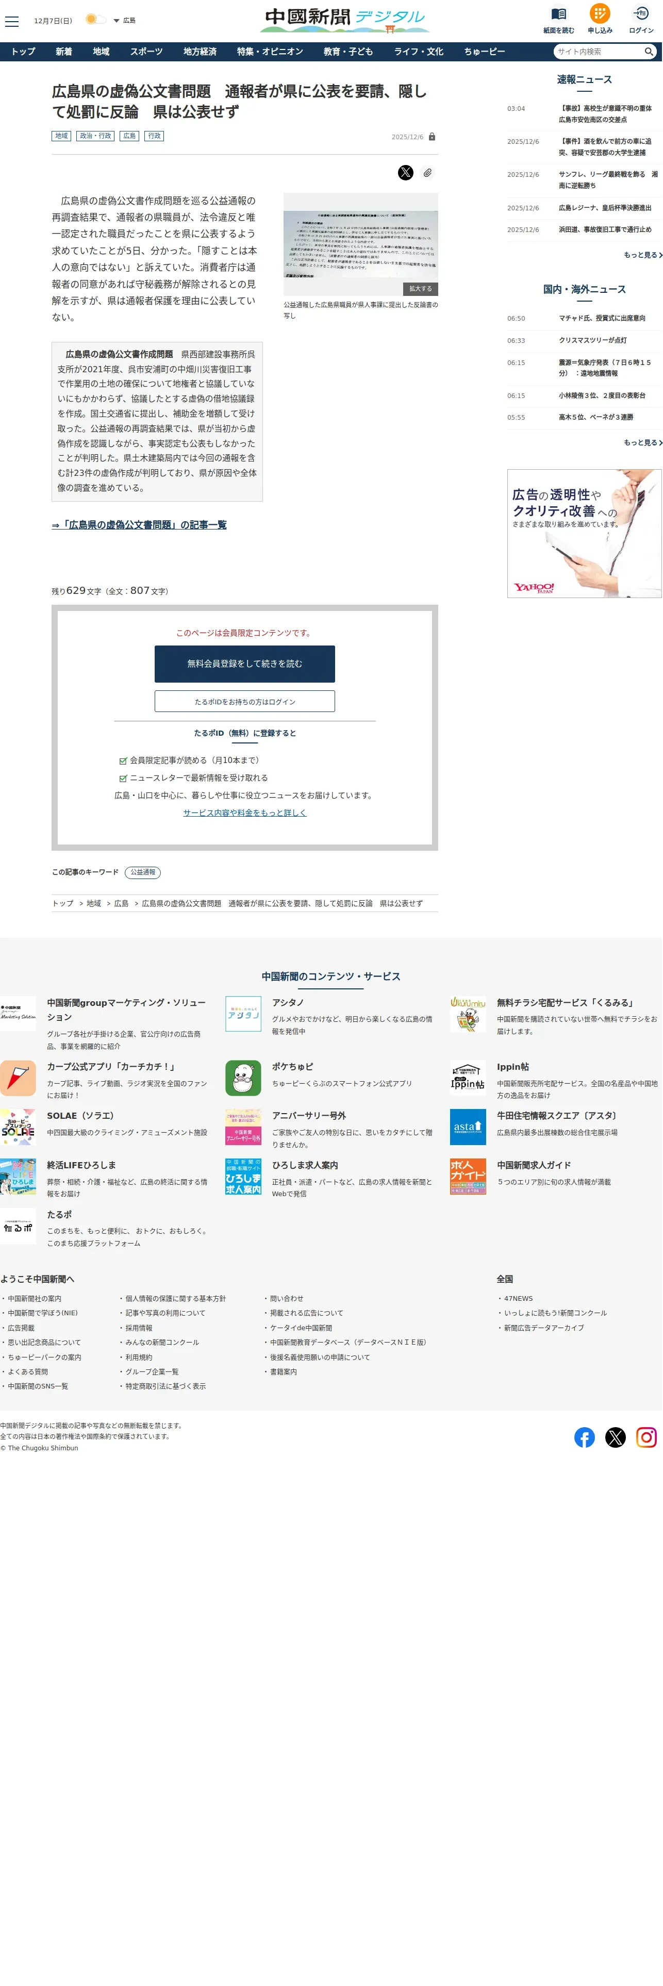This screenshot has width=663, height=1986.
Task: Open the asta 住宅情報 icon
Action: point(468,1128)
